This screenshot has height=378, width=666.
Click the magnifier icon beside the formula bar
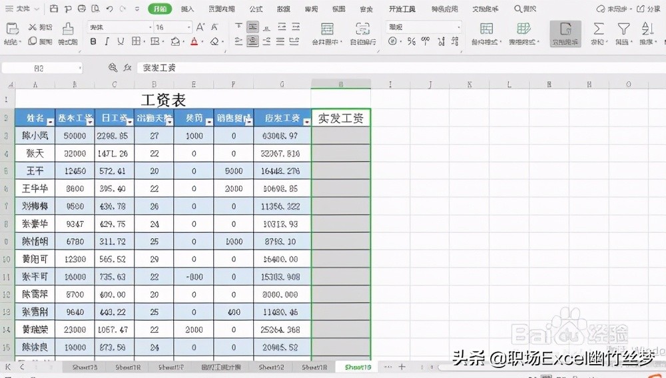(113, 67)
